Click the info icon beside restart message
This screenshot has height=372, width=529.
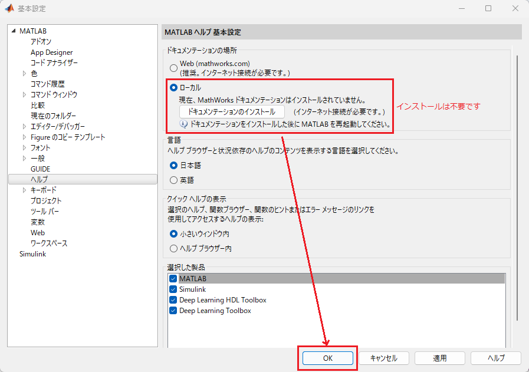(183, 124)
